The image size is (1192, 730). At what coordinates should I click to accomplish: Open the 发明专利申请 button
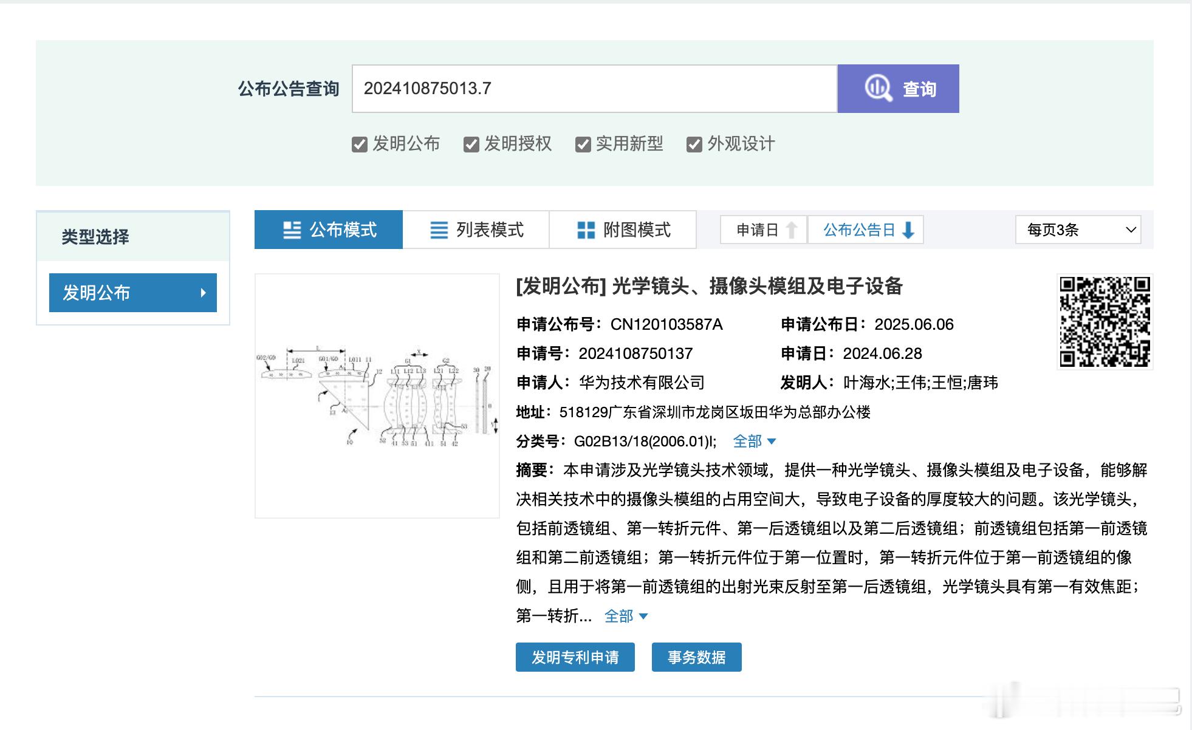coord(575,657)
